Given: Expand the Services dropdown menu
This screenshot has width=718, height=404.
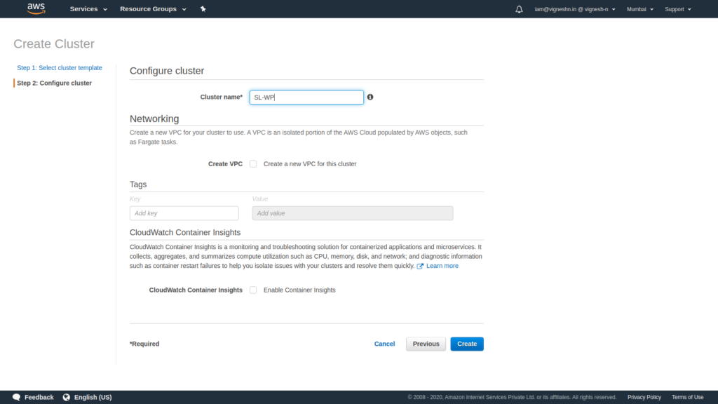Looking at the screenshot, I should pos(88,9).
